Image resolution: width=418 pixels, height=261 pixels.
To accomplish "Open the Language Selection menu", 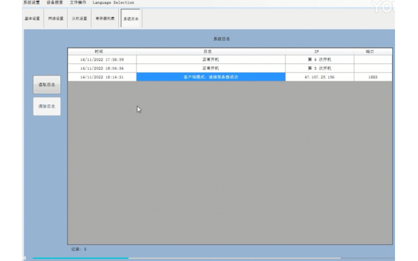I will [113, 3].
